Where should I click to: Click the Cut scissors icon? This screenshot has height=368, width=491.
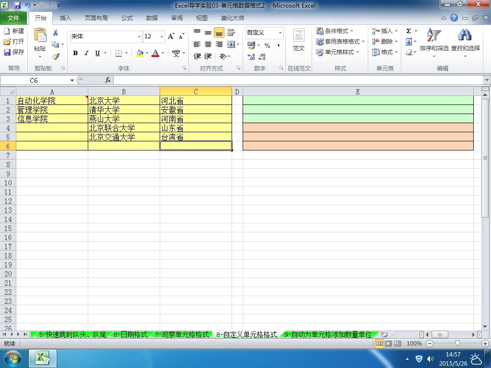coord(56,33)
